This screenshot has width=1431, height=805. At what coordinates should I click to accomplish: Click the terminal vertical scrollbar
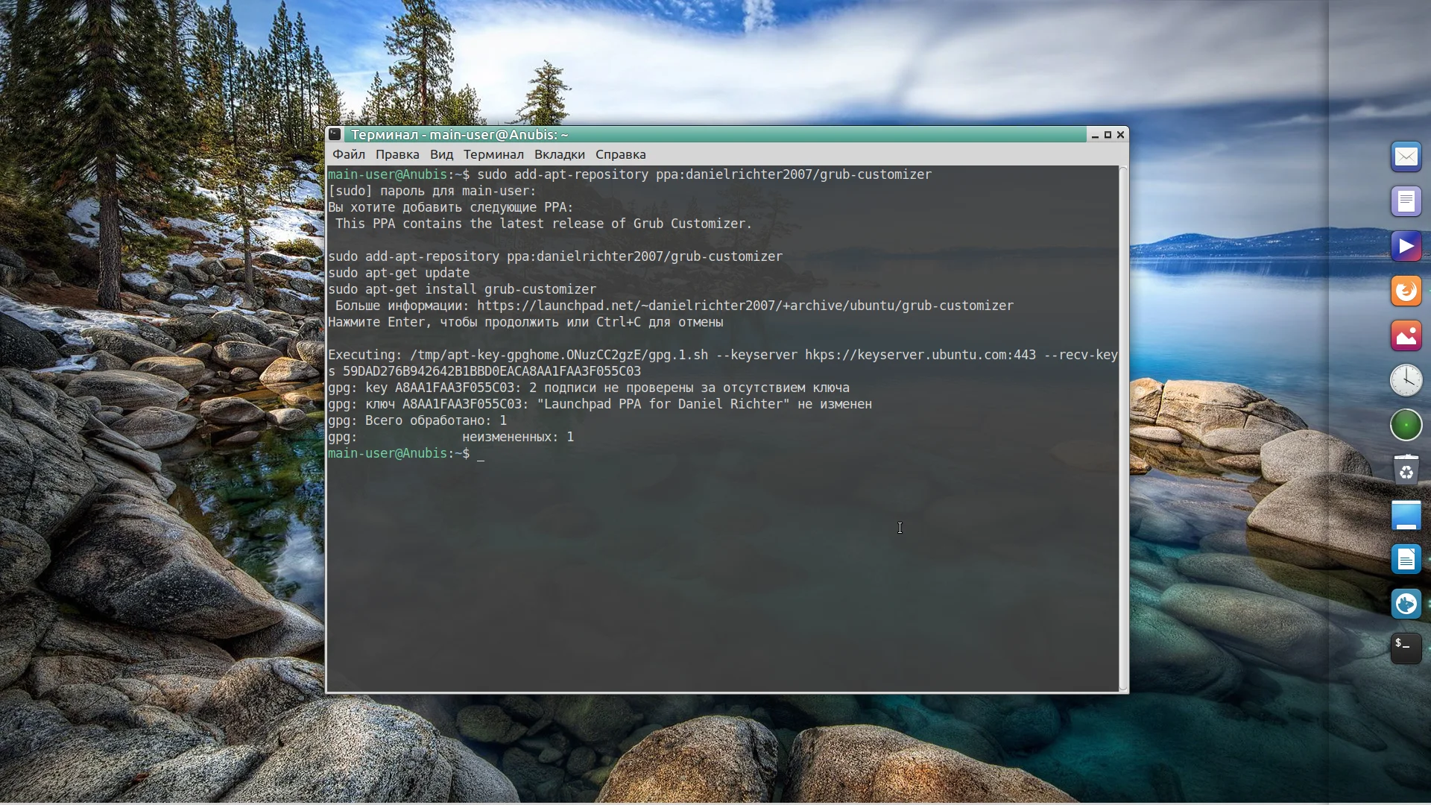(x=1123, y=429)
